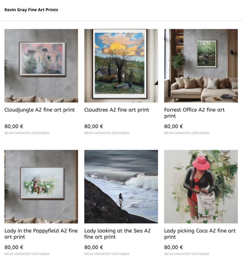Click the Cloudjungle A2 fine art print title
The height and width of the screenshot is (263, 242).
click(x=39, y=110)
